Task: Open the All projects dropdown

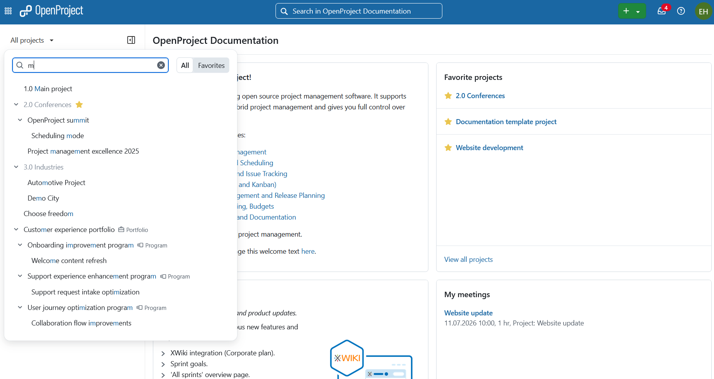Action: pos(32,40)
